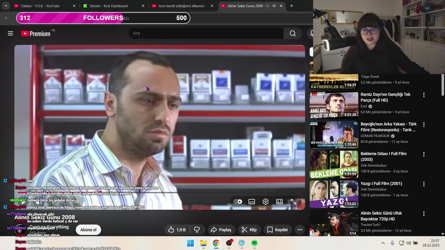Toggle the autoplay switch in the player
Viewport: 445px width, 250px height.
(238, 202)
